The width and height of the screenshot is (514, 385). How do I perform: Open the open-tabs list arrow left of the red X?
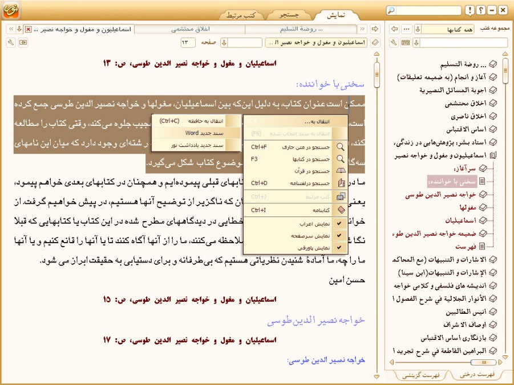[19, 29]
